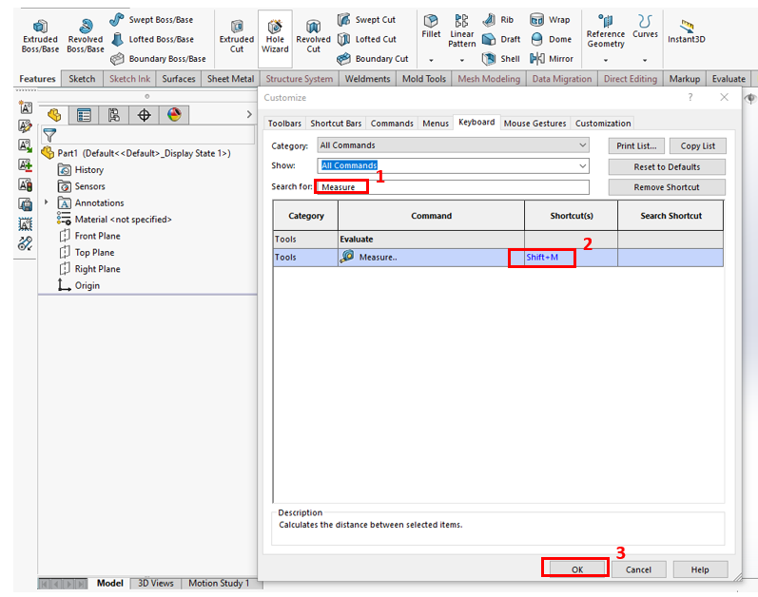Viewport: 758px width, 597px height.
Task: Click the Help button in Customize
Action: tap(700, 569)
